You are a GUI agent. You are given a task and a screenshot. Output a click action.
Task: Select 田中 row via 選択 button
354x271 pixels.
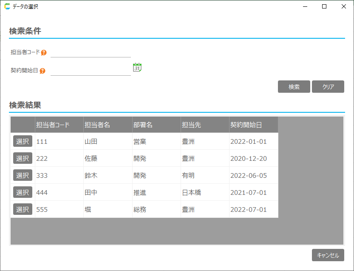(x=23, y=192)
